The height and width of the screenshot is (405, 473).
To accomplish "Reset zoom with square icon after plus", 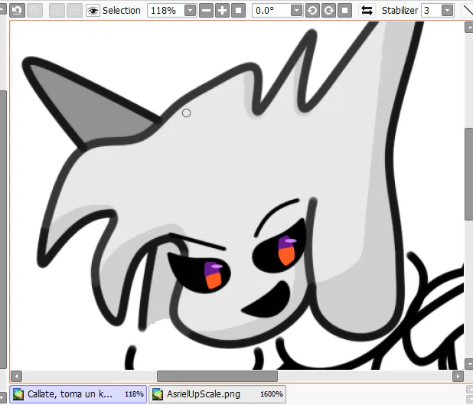I will 238,11.
